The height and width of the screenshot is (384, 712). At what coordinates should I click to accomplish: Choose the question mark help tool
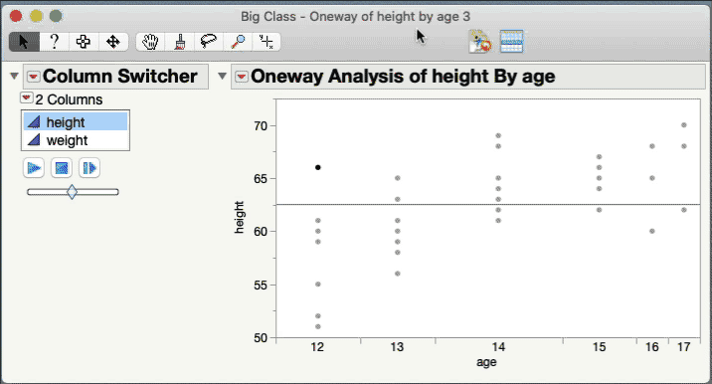[x=55, y=42]
